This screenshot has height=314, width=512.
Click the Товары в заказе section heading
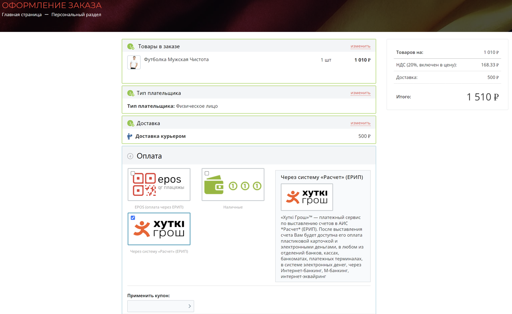[x=159, y=47]
